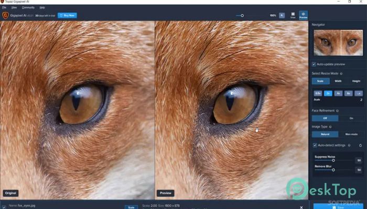Click the Gigapixel AI shield logo
The height and width of the screenshot is (209, 367).
pos(6,16)
